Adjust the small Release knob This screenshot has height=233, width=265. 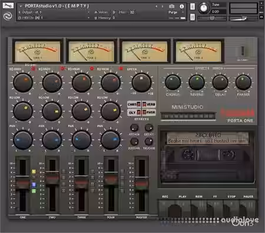tap(149, 141)
